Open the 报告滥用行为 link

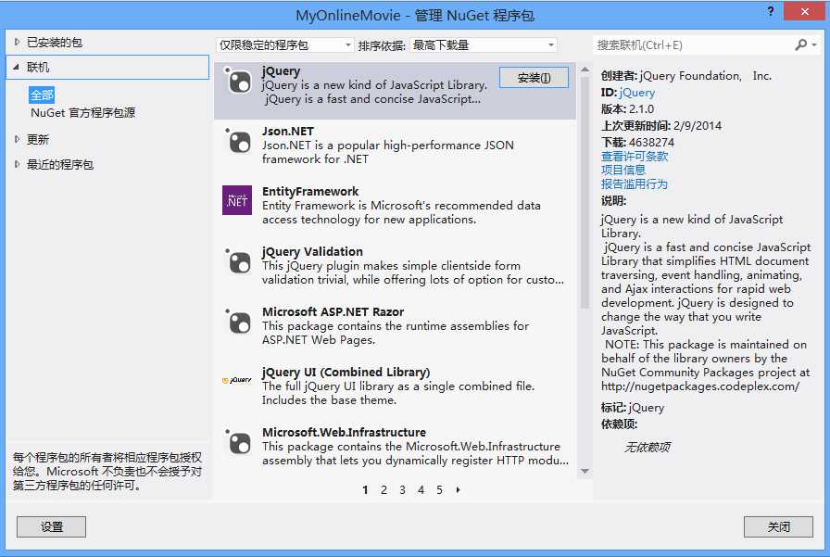tap(635, 184)
